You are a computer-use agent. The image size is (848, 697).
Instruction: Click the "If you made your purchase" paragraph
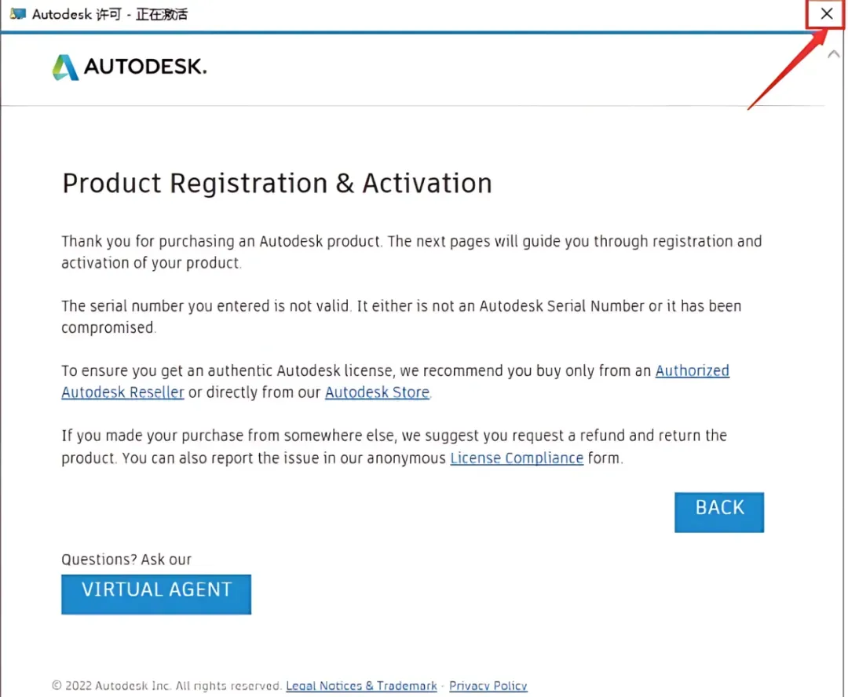point(393,436)
